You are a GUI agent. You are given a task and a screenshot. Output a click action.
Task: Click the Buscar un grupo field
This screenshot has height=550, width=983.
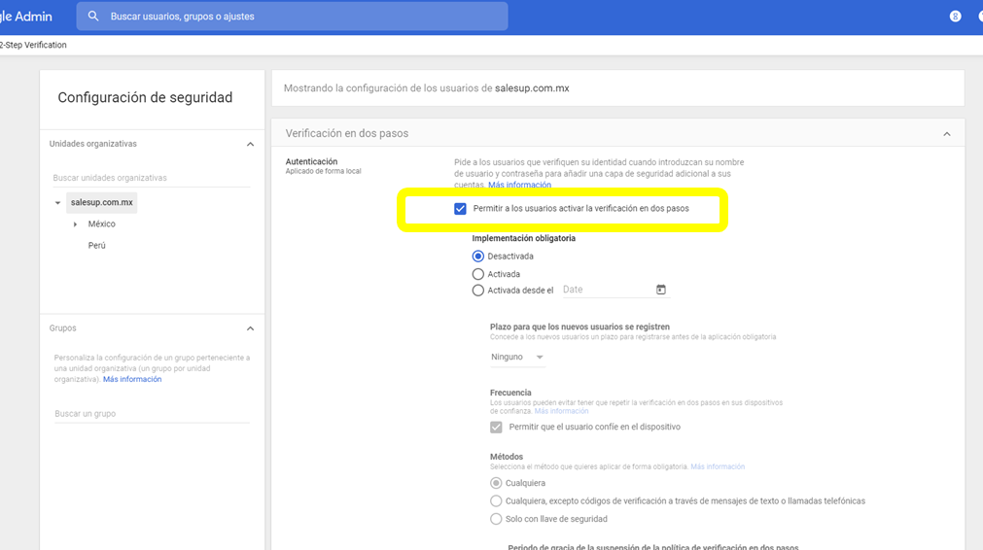click(152, 413)
